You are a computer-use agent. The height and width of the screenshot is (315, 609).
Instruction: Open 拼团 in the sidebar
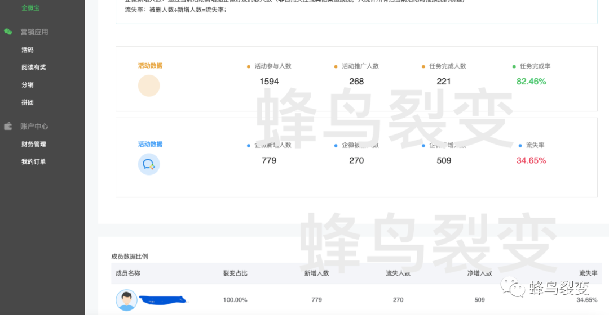[x=27, y=102]
